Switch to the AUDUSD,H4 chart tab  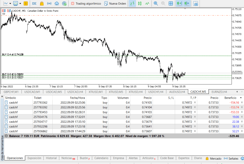pos(177,92)
